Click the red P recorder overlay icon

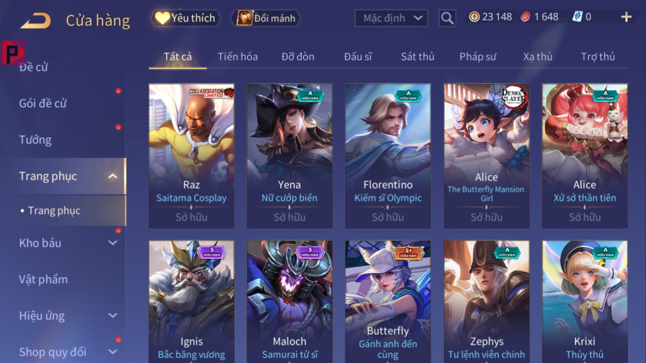click(13, 53)
